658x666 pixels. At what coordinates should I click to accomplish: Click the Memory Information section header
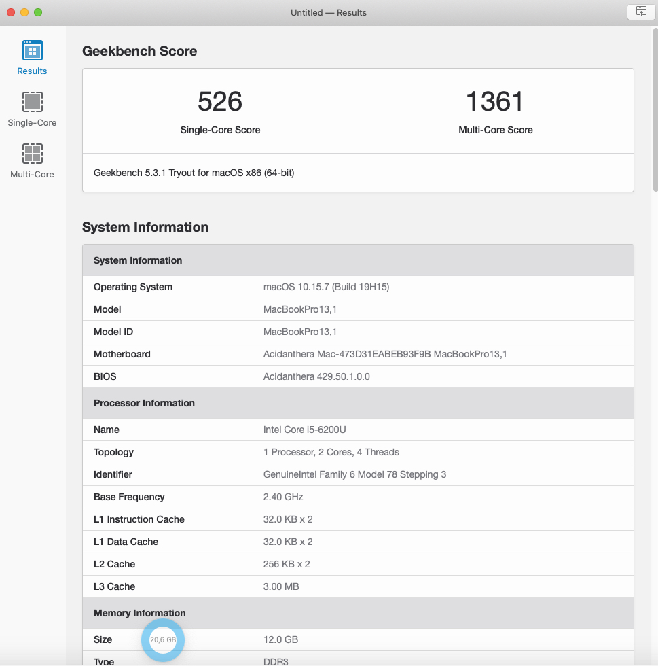(139, 613)
